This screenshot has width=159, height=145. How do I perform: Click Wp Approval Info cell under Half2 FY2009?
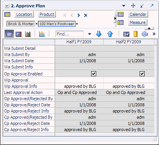[x=129, y=86]
